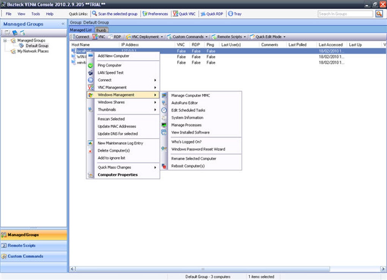Screen dimensions: 387x280
Task: Click the VNC Management icon in the context menu
Action: pos(91,87)
